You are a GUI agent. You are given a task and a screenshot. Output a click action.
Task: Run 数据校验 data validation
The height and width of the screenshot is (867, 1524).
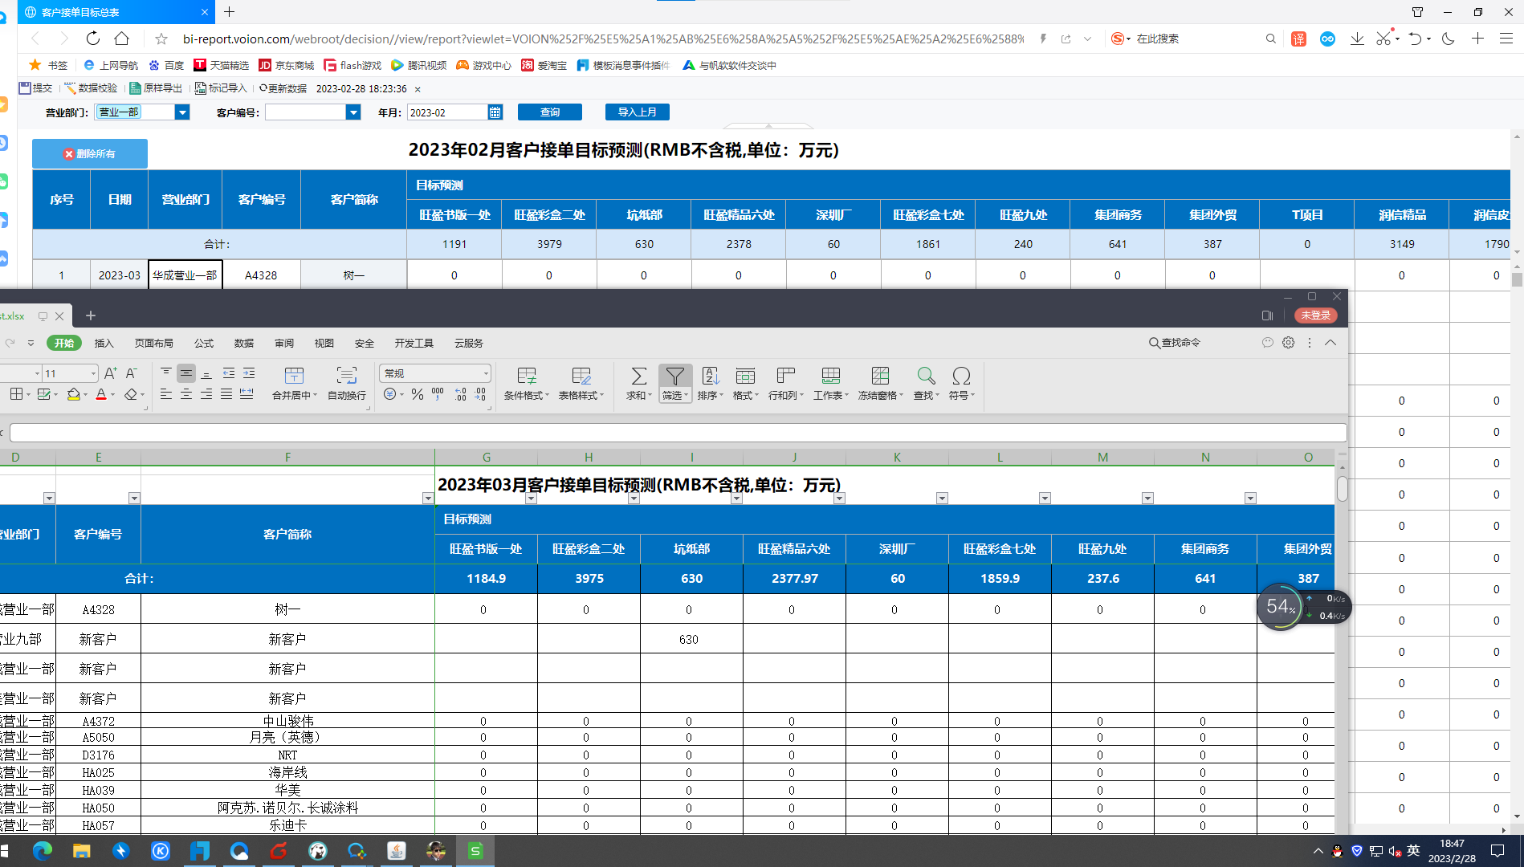(x=91, y=88)
